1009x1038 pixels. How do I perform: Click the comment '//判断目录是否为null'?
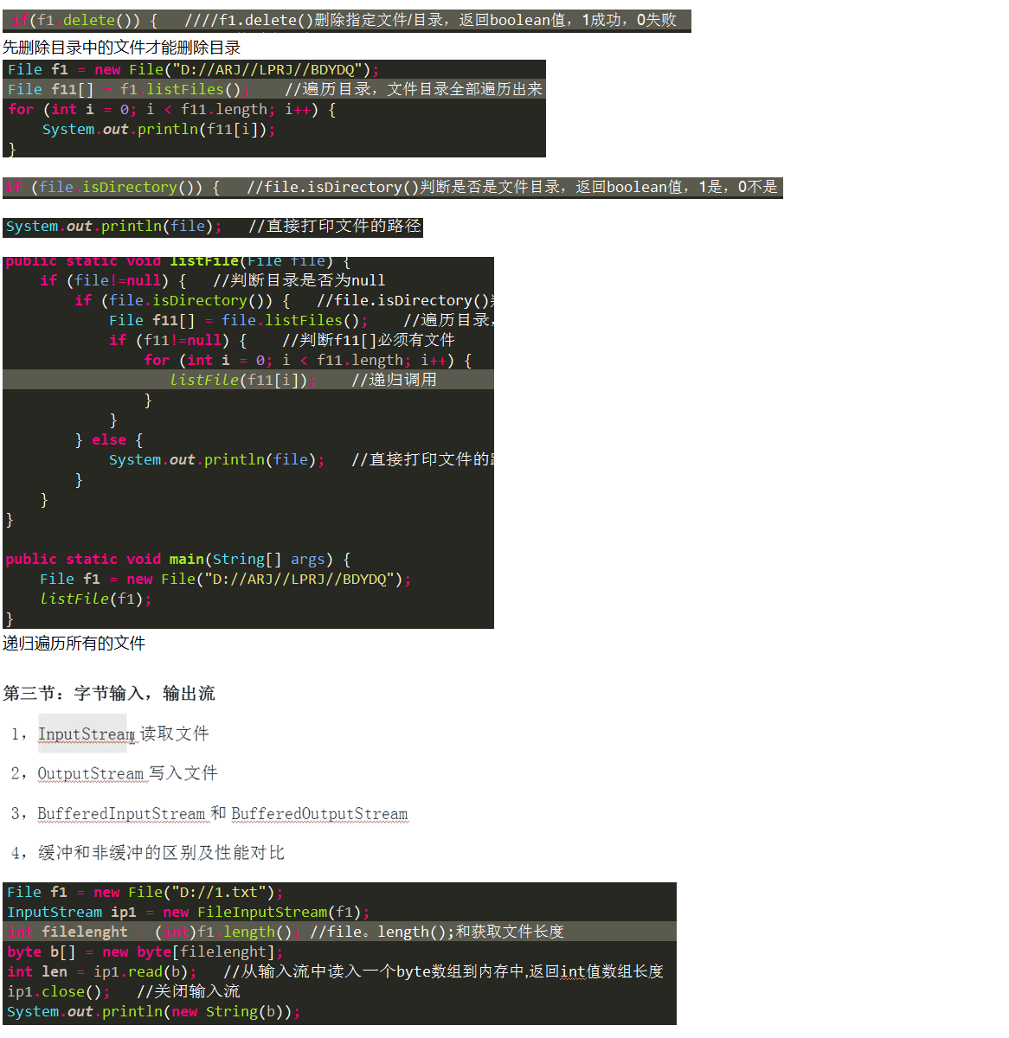[299, 281]
